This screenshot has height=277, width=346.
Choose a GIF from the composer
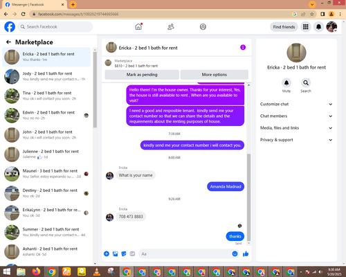[x=132, y=254]
